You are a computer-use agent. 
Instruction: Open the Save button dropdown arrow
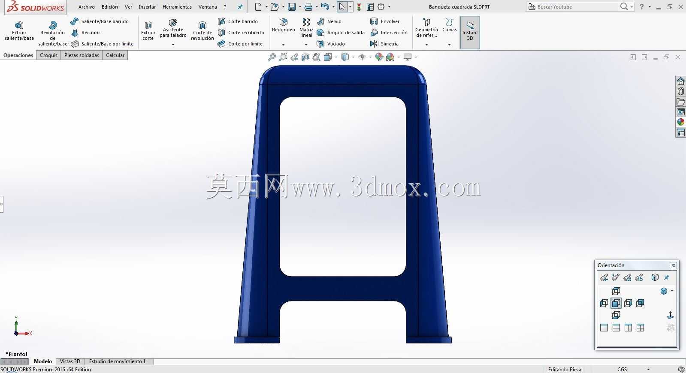coord(299,7)
